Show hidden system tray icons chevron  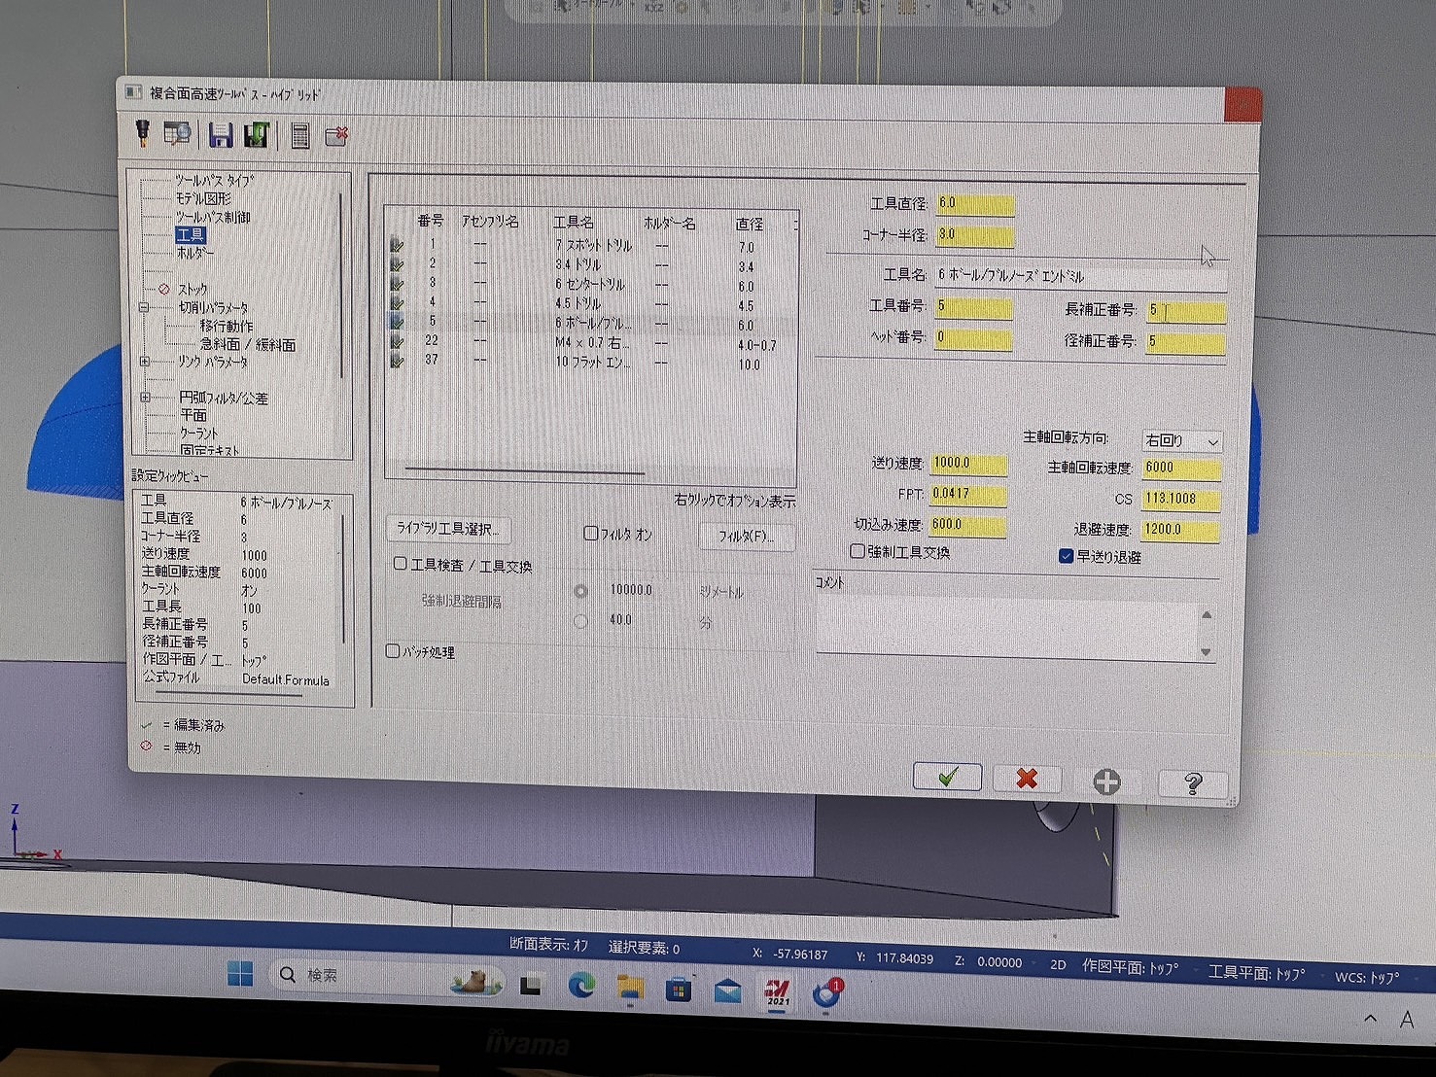[1370, 1018]
